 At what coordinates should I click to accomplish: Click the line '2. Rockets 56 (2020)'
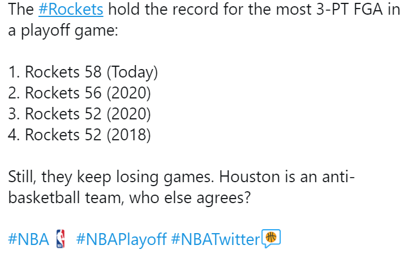click(x=79, y=93)
